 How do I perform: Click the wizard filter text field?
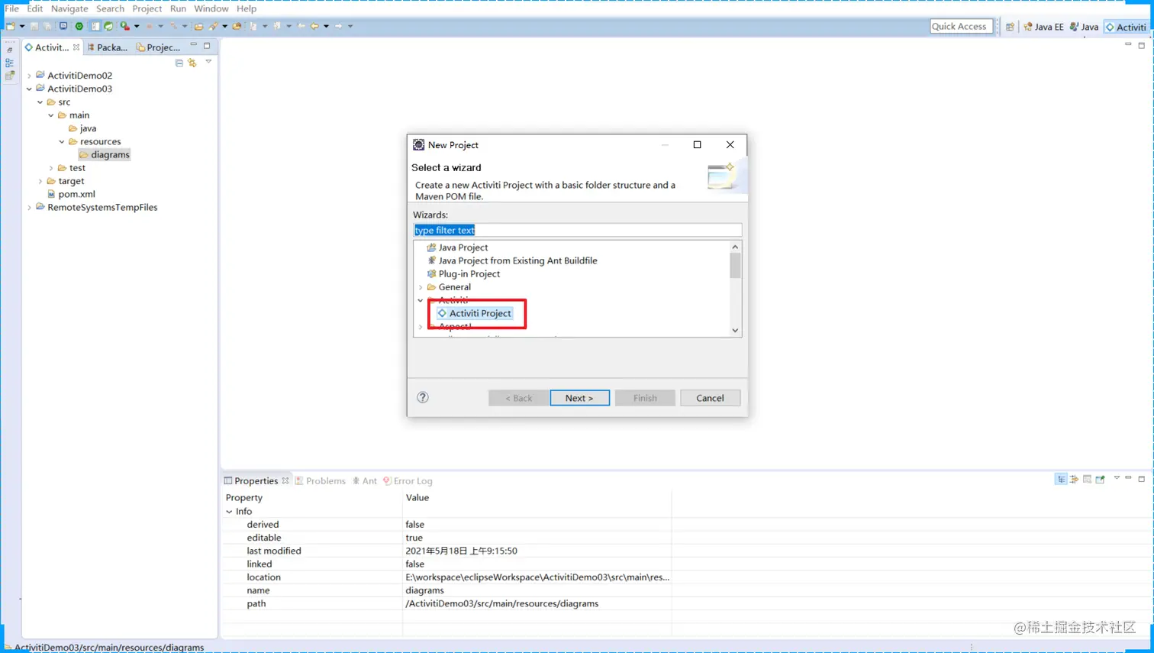coord(577,230)
